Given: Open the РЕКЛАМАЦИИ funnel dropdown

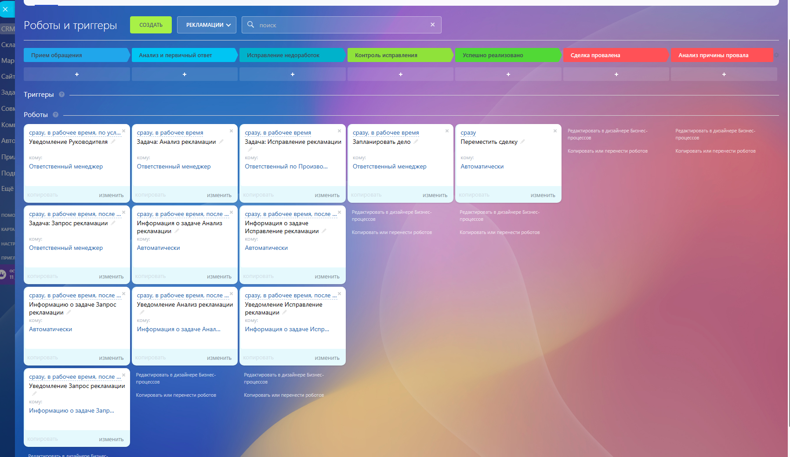Looking at the screenshot, I should [x=207, y=25].
